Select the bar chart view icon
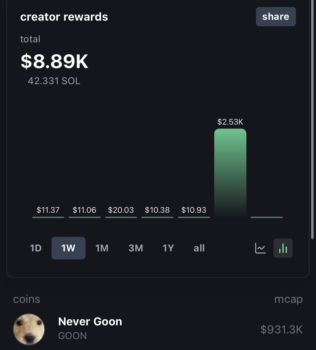316x350 pixels. coord(283,248)
